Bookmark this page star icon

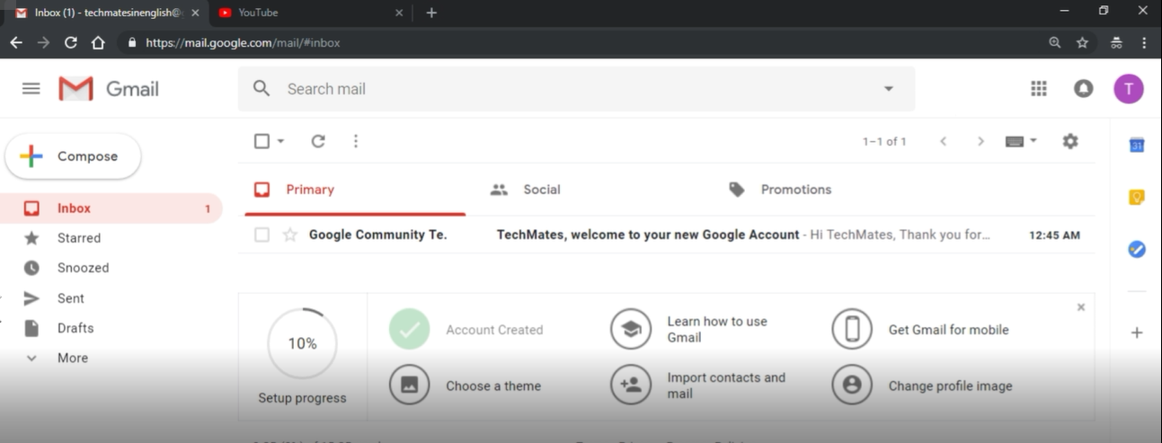coord(1082,42)
